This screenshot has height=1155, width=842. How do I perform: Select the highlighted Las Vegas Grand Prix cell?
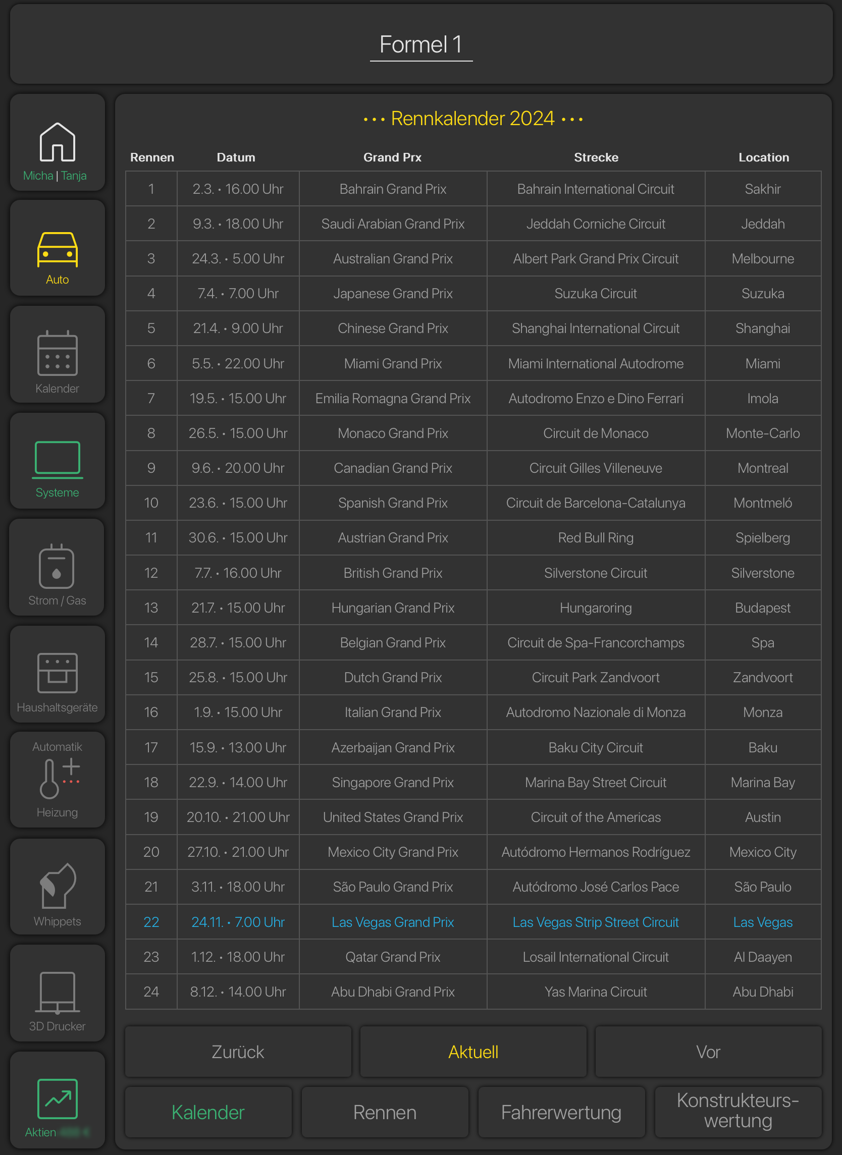pos(393,922)
